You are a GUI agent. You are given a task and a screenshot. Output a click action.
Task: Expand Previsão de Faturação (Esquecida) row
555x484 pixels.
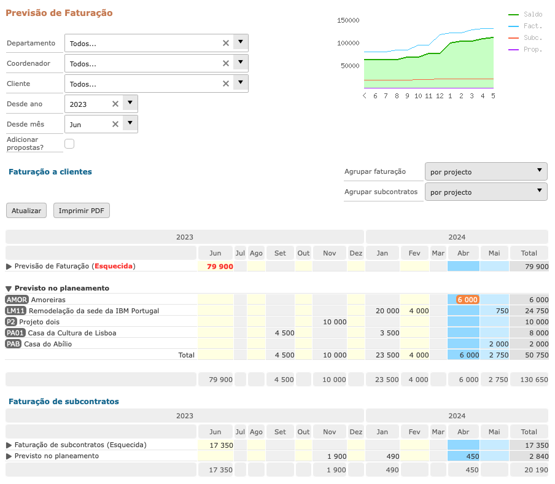(x=9, y=266)
